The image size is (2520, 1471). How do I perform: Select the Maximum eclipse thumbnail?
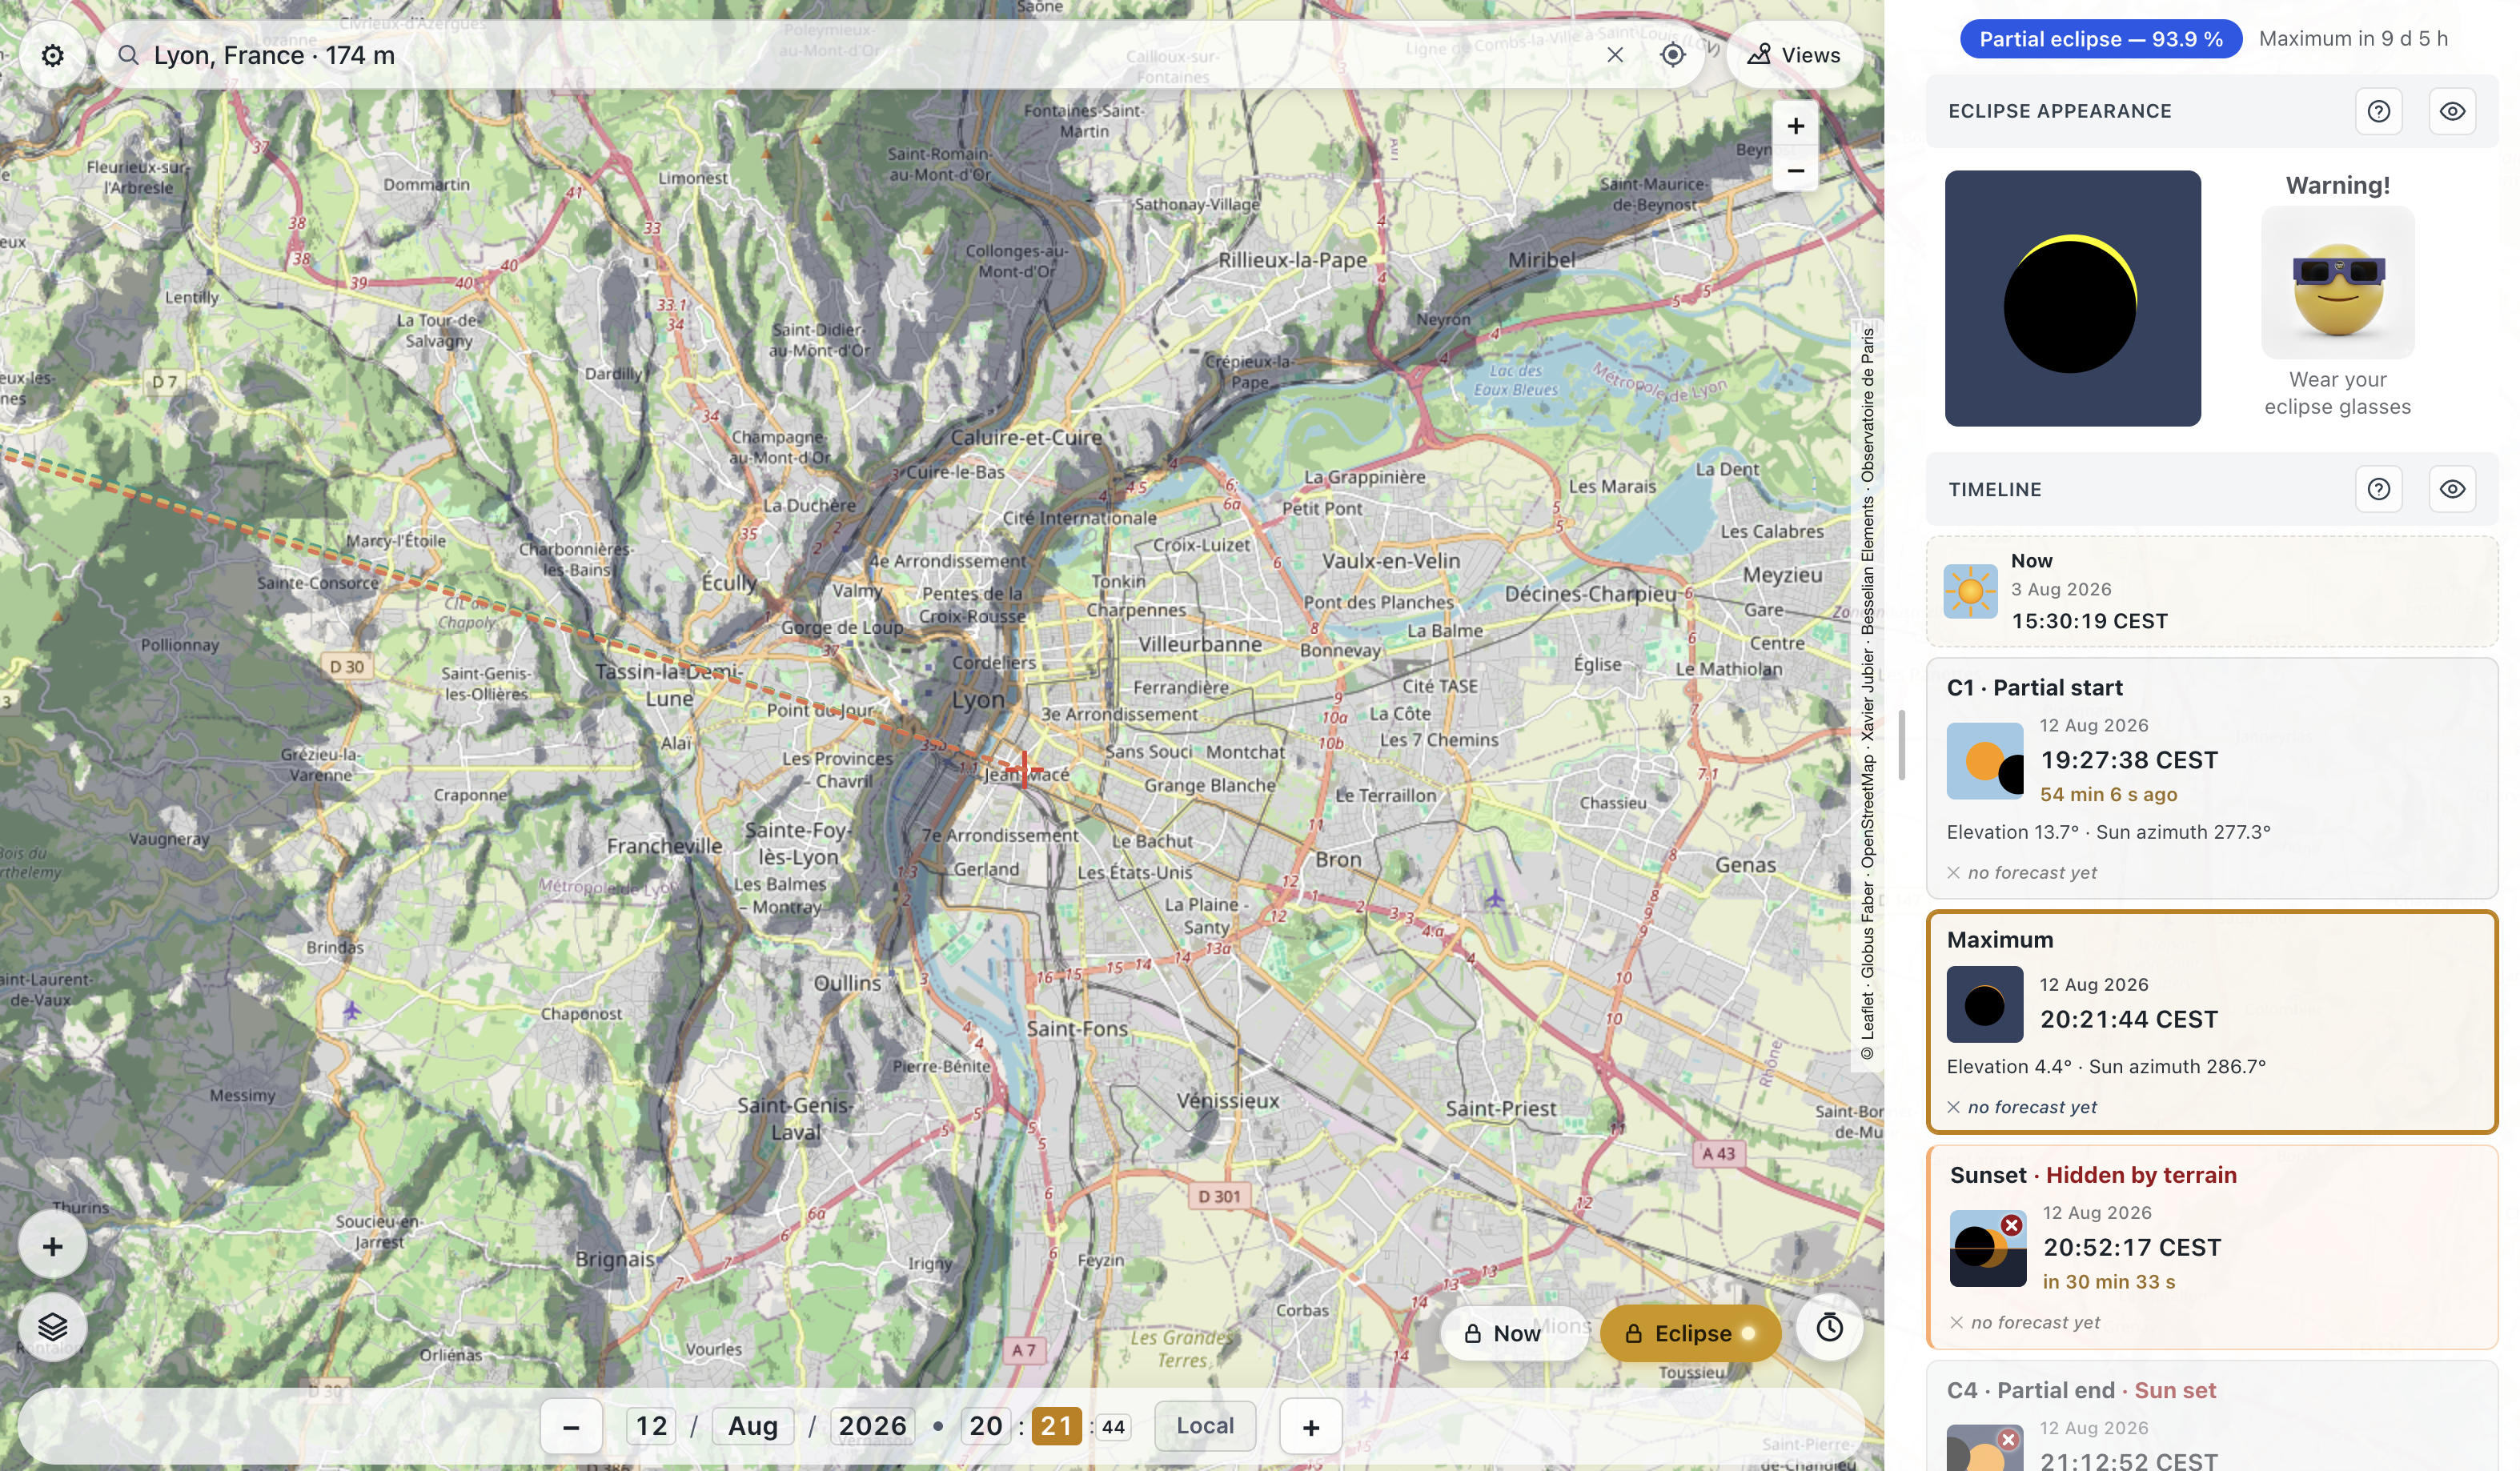[x=1985, y=1004]
